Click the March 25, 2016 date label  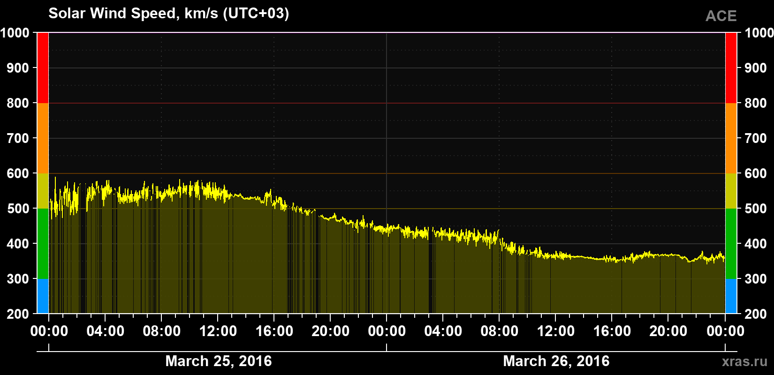218,361
